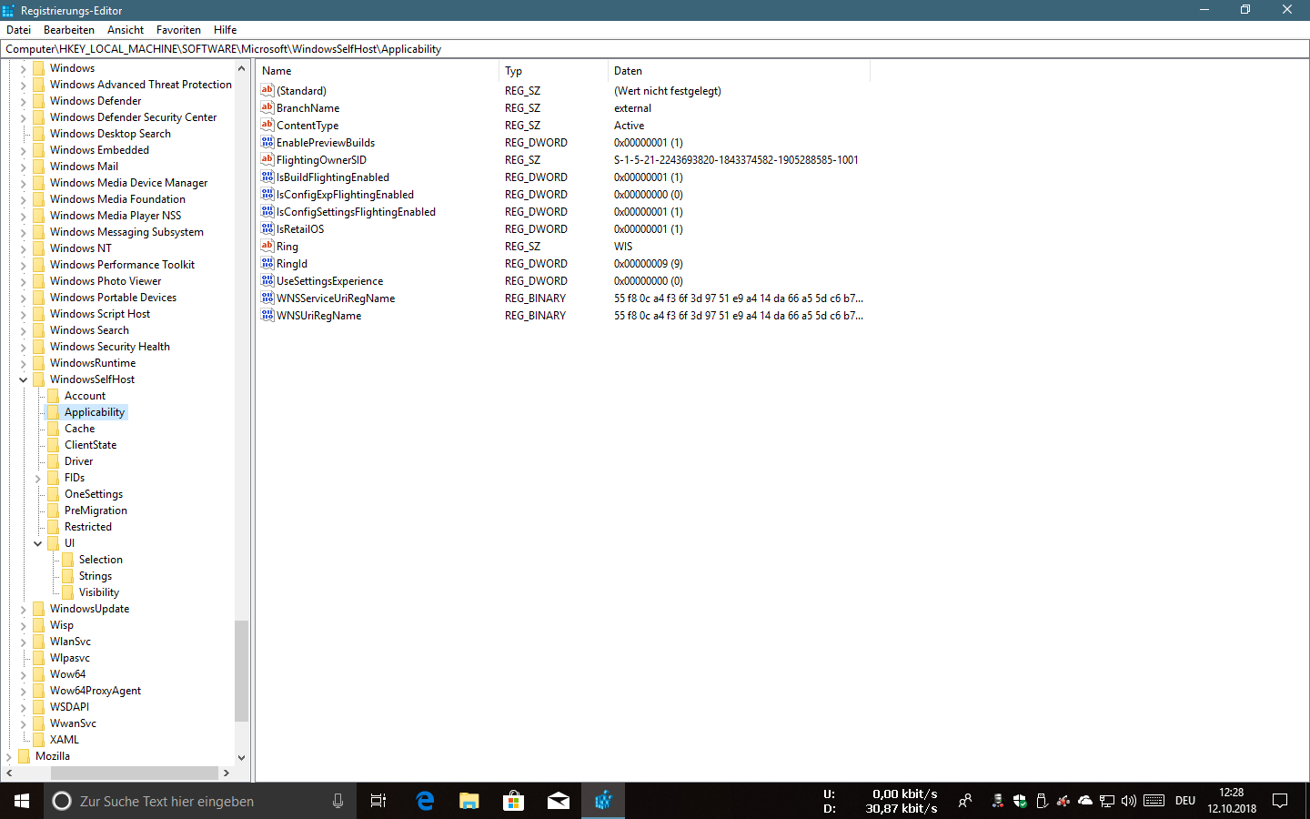Select the Cache subkey
The height and width of the screenshot is (819, 1310).
point(79,429)
